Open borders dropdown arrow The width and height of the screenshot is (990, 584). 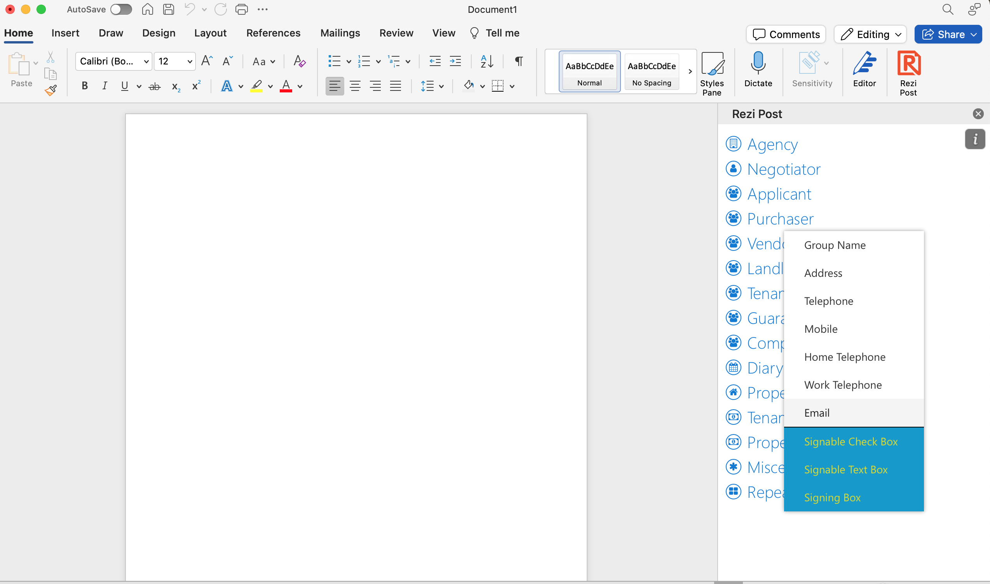[512, 86]
